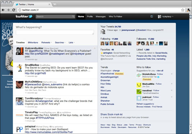Open the browser wrench settings menu
192x134 pixels.
pyautogui.click(x=188, y=10)
